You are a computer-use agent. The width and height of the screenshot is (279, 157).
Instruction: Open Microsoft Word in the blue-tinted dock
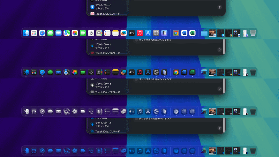coord(184,151)
